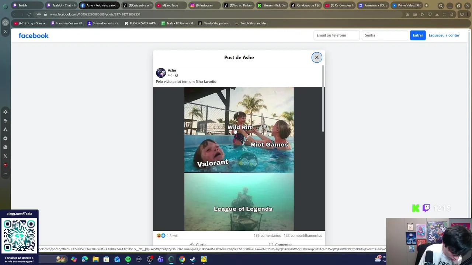Open the Naruto Shippuden bookmark
Image resolution: width=472 pixels, height=265 pixels.
(x=214, y=23)
